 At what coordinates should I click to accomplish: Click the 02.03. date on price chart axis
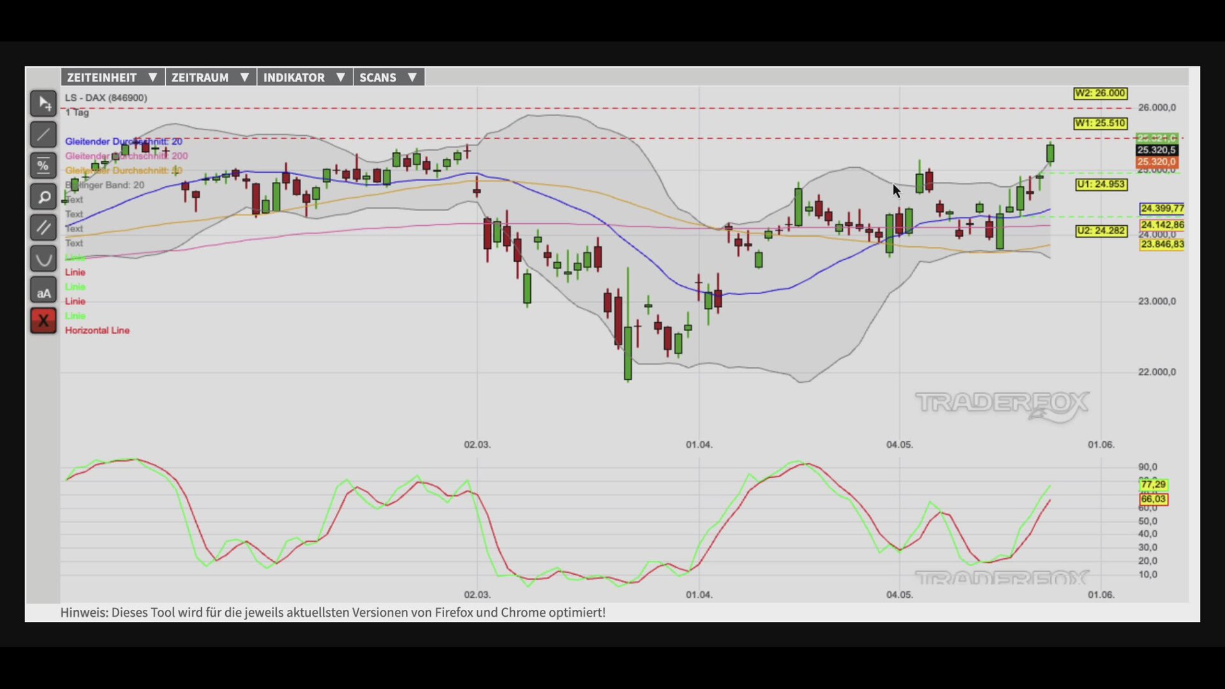point(477,445)
